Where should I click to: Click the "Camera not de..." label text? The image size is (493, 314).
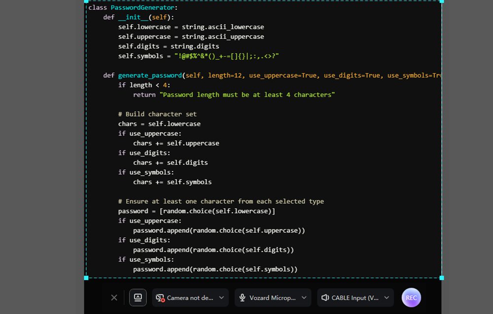(x=190, y=298)
